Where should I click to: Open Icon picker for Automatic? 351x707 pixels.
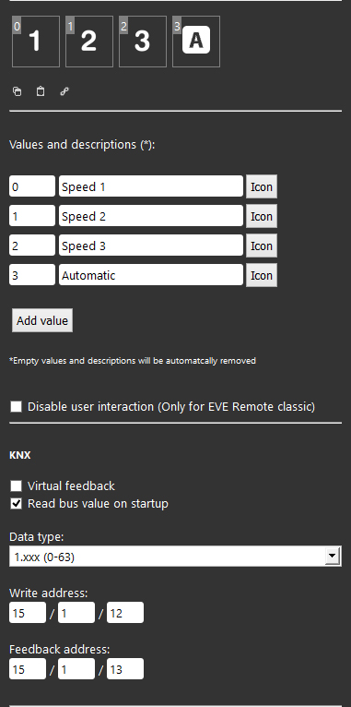coord(262,275)
